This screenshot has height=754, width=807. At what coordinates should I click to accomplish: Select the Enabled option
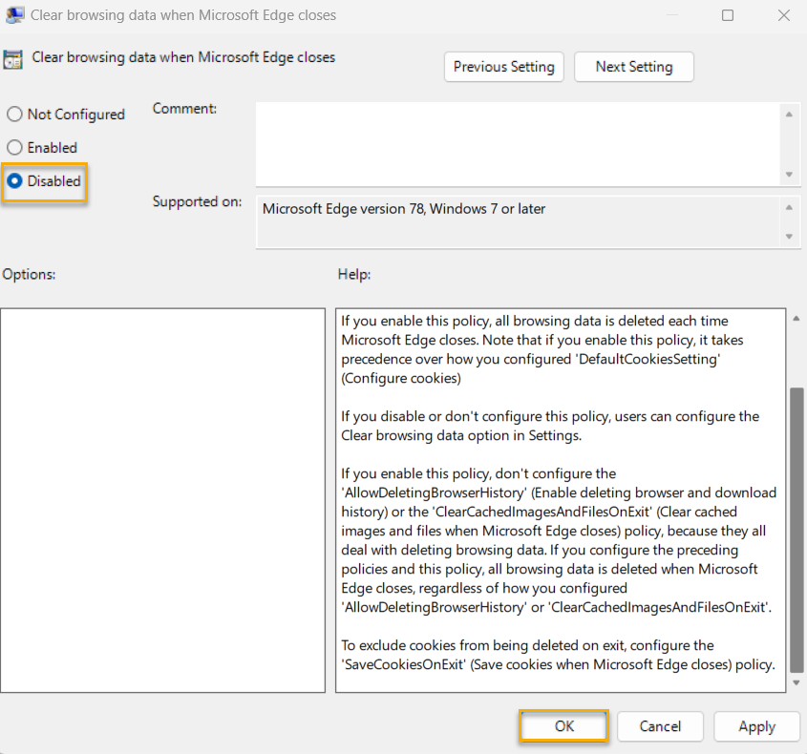(x=15, y=147)
